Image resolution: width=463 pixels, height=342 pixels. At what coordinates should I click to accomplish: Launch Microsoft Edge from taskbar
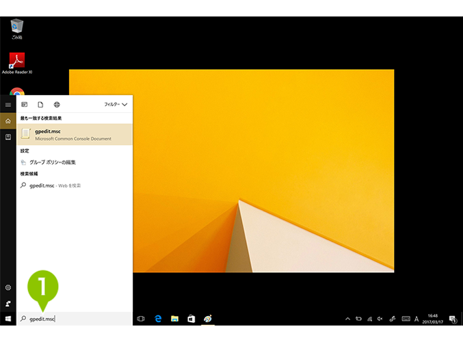pyautogui.click(x=158, y=319)
